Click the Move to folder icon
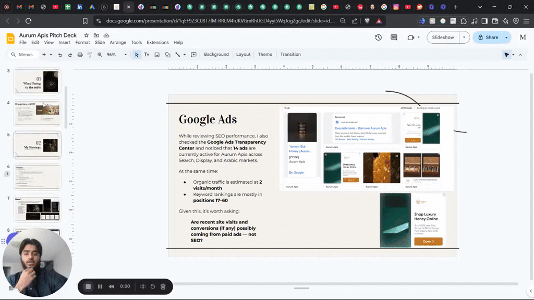Image resolution: width=534 pixels, height=300 pixels. [x=96, y=35]
